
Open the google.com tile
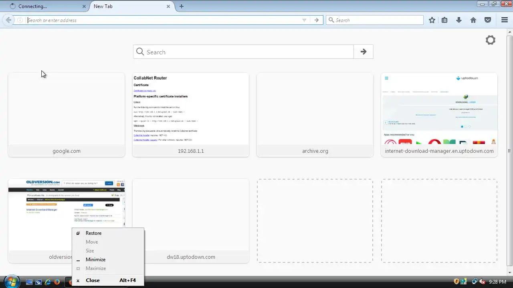(67, 115)
